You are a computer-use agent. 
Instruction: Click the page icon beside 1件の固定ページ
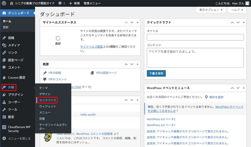[x=92, y=73]
